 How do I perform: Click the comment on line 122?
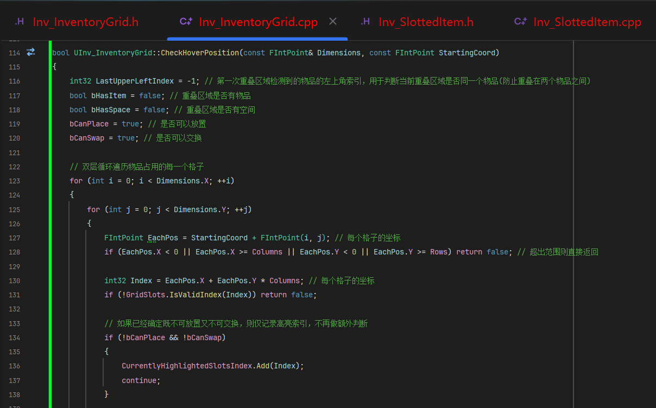point(137,167)
